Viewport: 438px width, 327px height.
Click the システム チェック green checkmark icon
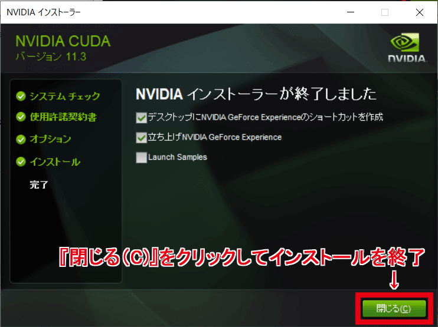(21, 96)
